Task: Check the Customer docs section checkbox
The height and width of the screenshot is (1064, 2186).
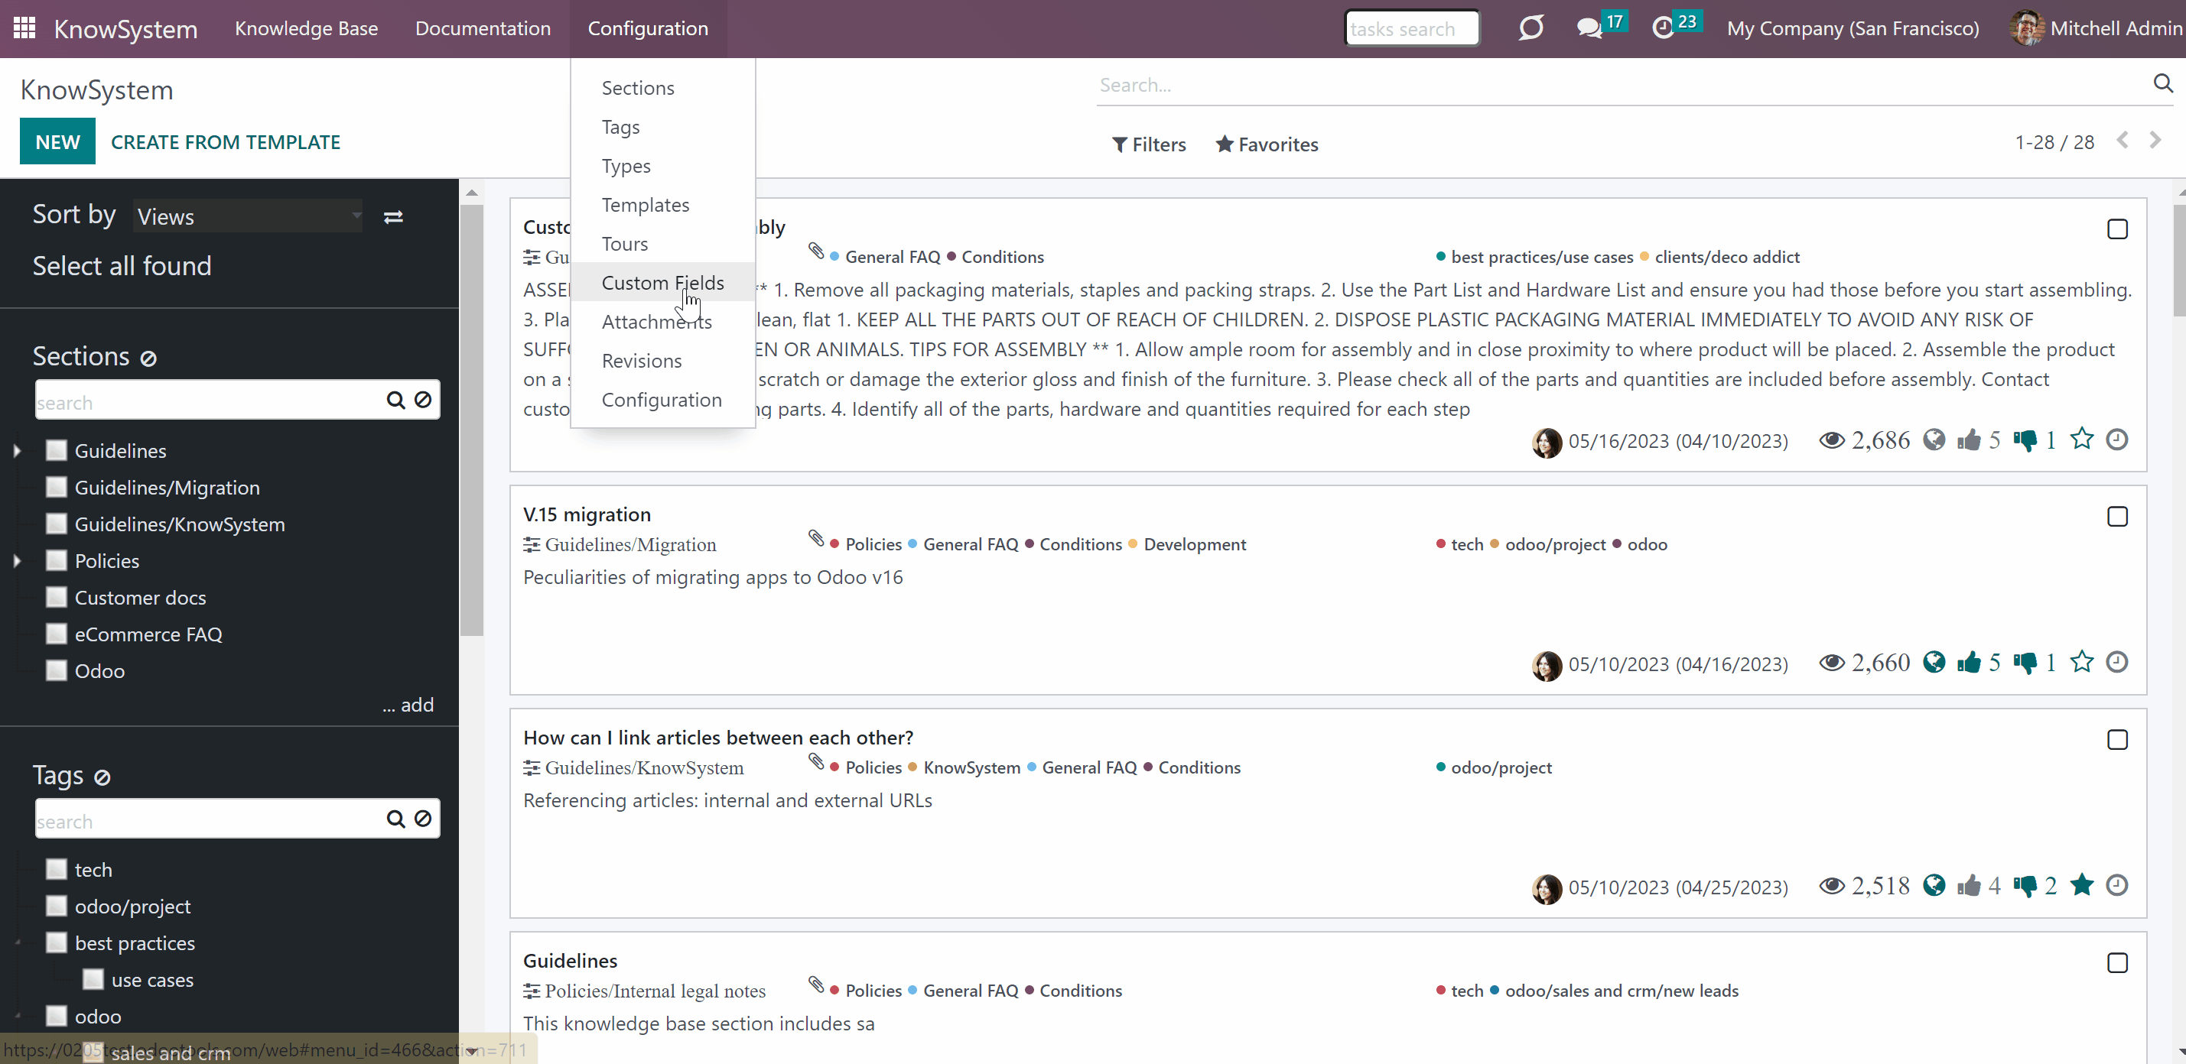Action: [x=56, y=597]
